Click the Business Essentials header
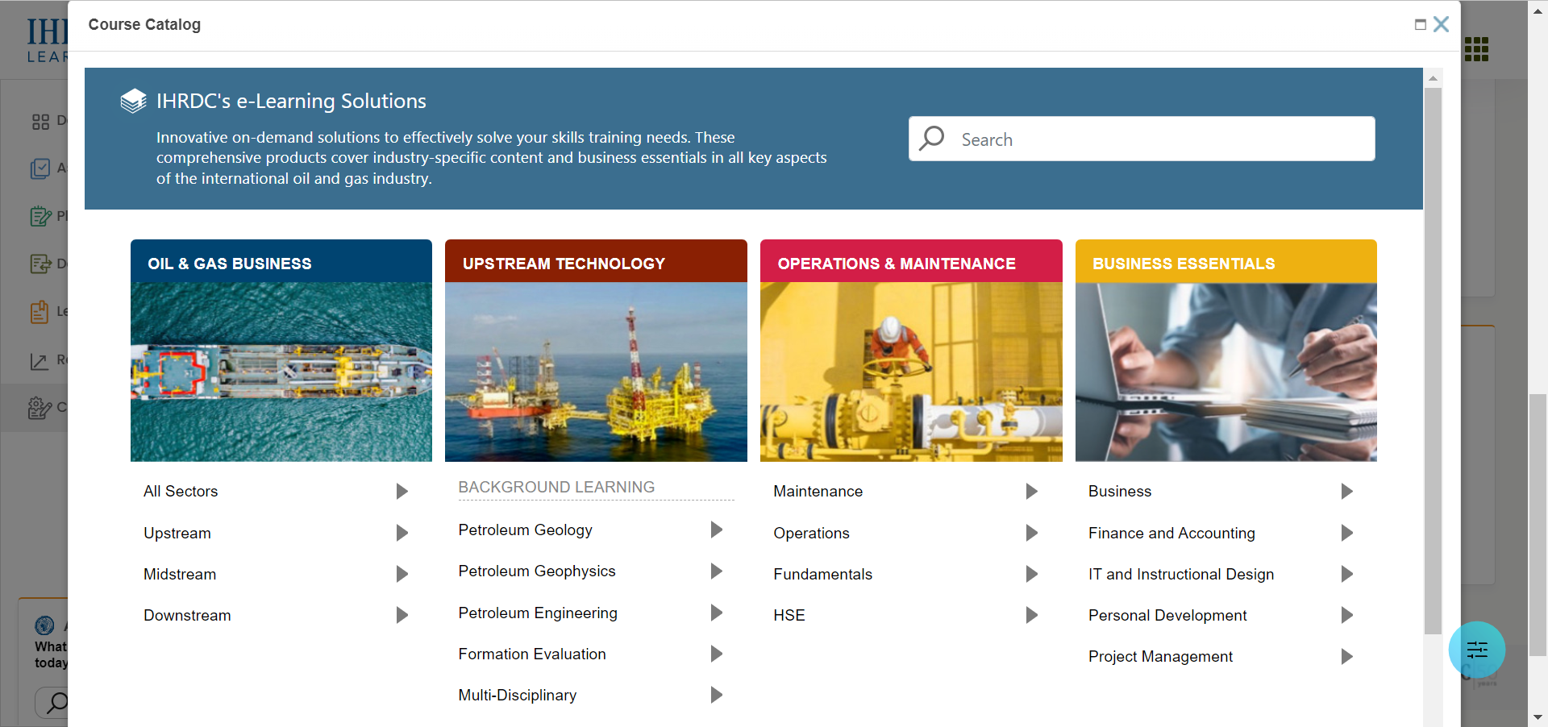The height and width of the screenshot is (727, 1548). pyautogui.click(x=1225, y=261)
